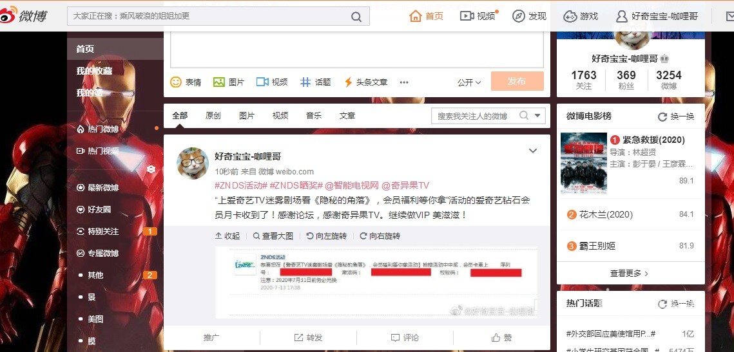Viewport: 734px width, 352px height.
Task: Open 特别关注 in sidebar
Action: tap(99, 232)
